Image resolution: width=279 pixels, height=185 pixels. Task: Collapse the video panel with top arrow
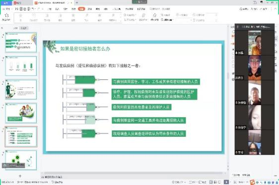[255, 33]
